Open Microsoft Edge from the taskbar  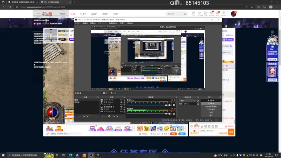coord(71,155)
